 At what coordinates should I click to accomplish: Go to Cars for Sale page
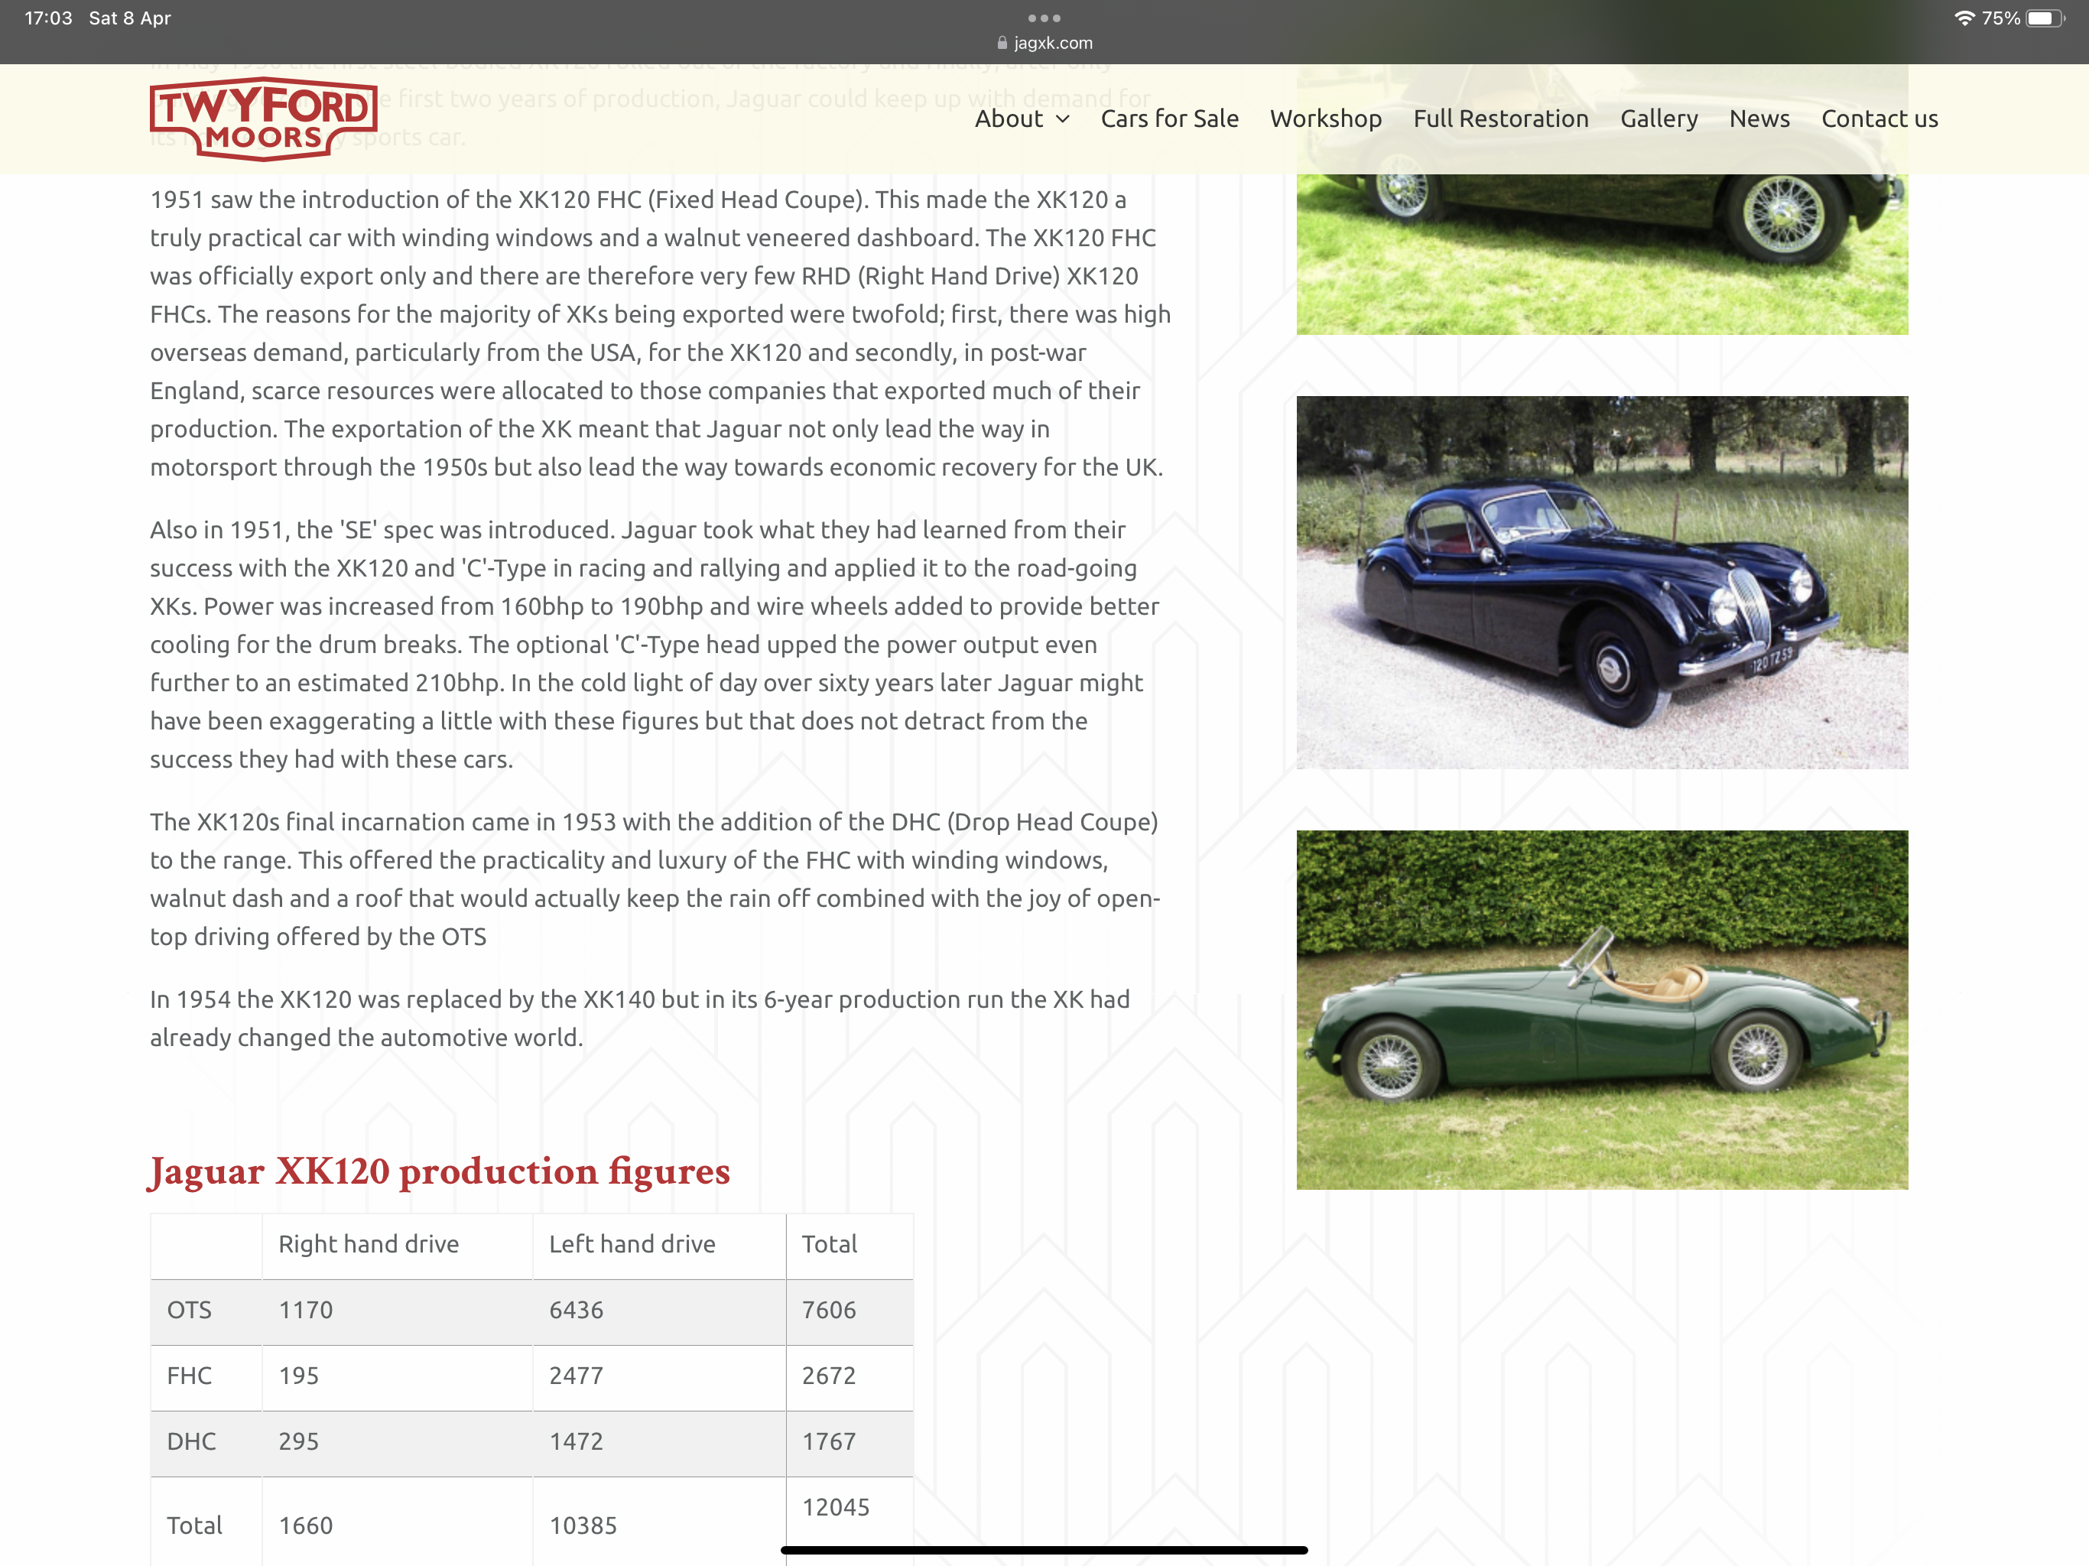coord(1169,119)
